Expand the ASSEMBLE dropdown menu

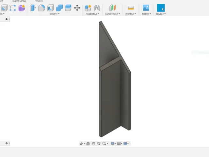92,14
